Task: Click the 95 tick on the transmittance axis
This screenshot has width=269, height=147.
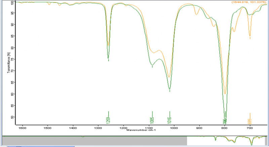Action: 12,13
